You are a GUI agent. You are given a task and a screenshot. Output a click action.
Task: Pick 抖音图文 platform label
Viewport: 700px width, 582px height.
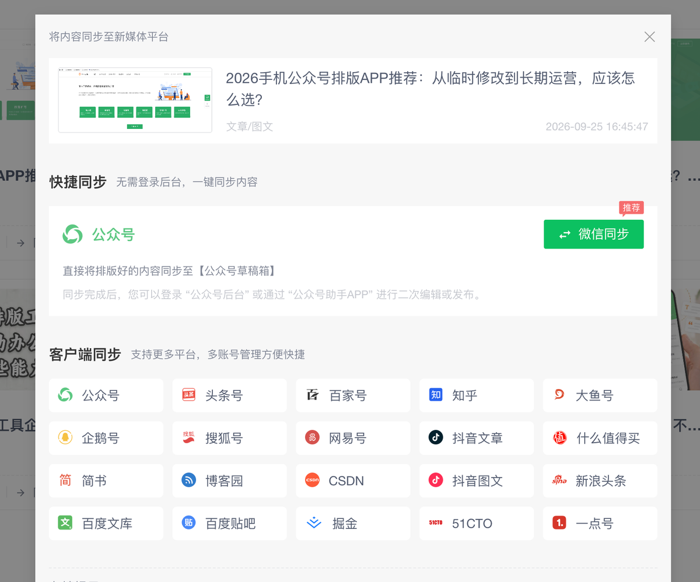click(478, 481)
